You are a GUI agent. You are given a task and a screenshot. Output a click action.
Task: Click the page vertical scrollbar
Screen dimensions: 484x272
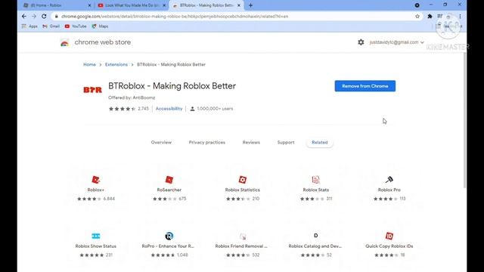(x=464, y=120)
